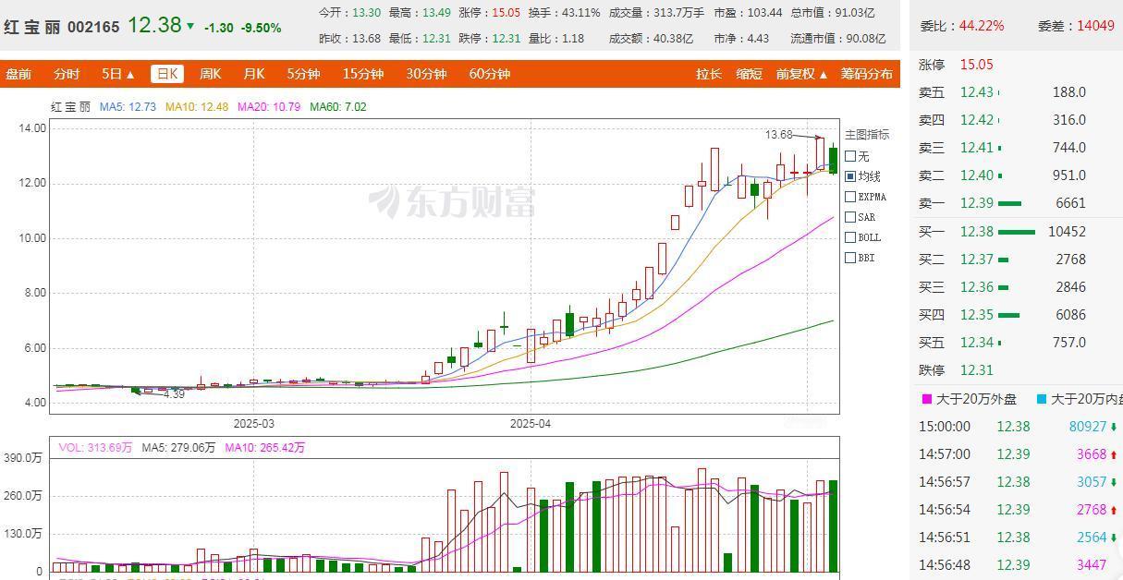Click the cyan 大于20万内盘 legend swatch
This screenshot has height=580, width=1123.
[1042, 400]
